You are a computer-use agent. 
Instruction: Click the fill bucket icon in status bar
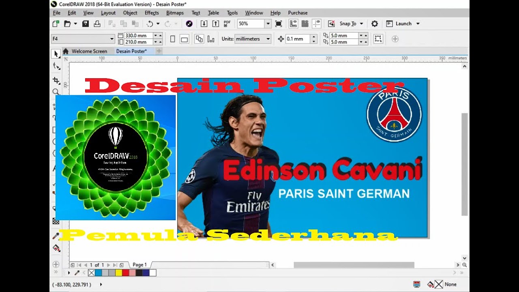(x=431, y=284)
